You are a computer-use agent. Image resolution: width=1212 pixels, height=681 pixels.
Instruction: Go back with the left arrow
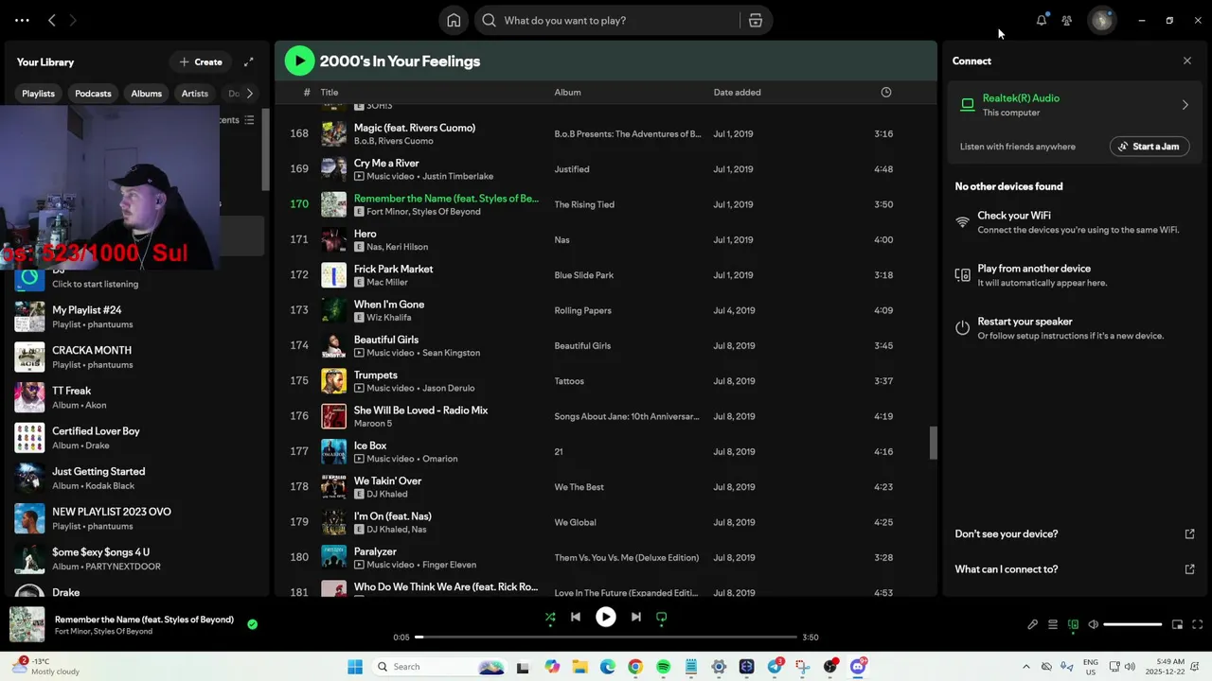pos(52,20)
